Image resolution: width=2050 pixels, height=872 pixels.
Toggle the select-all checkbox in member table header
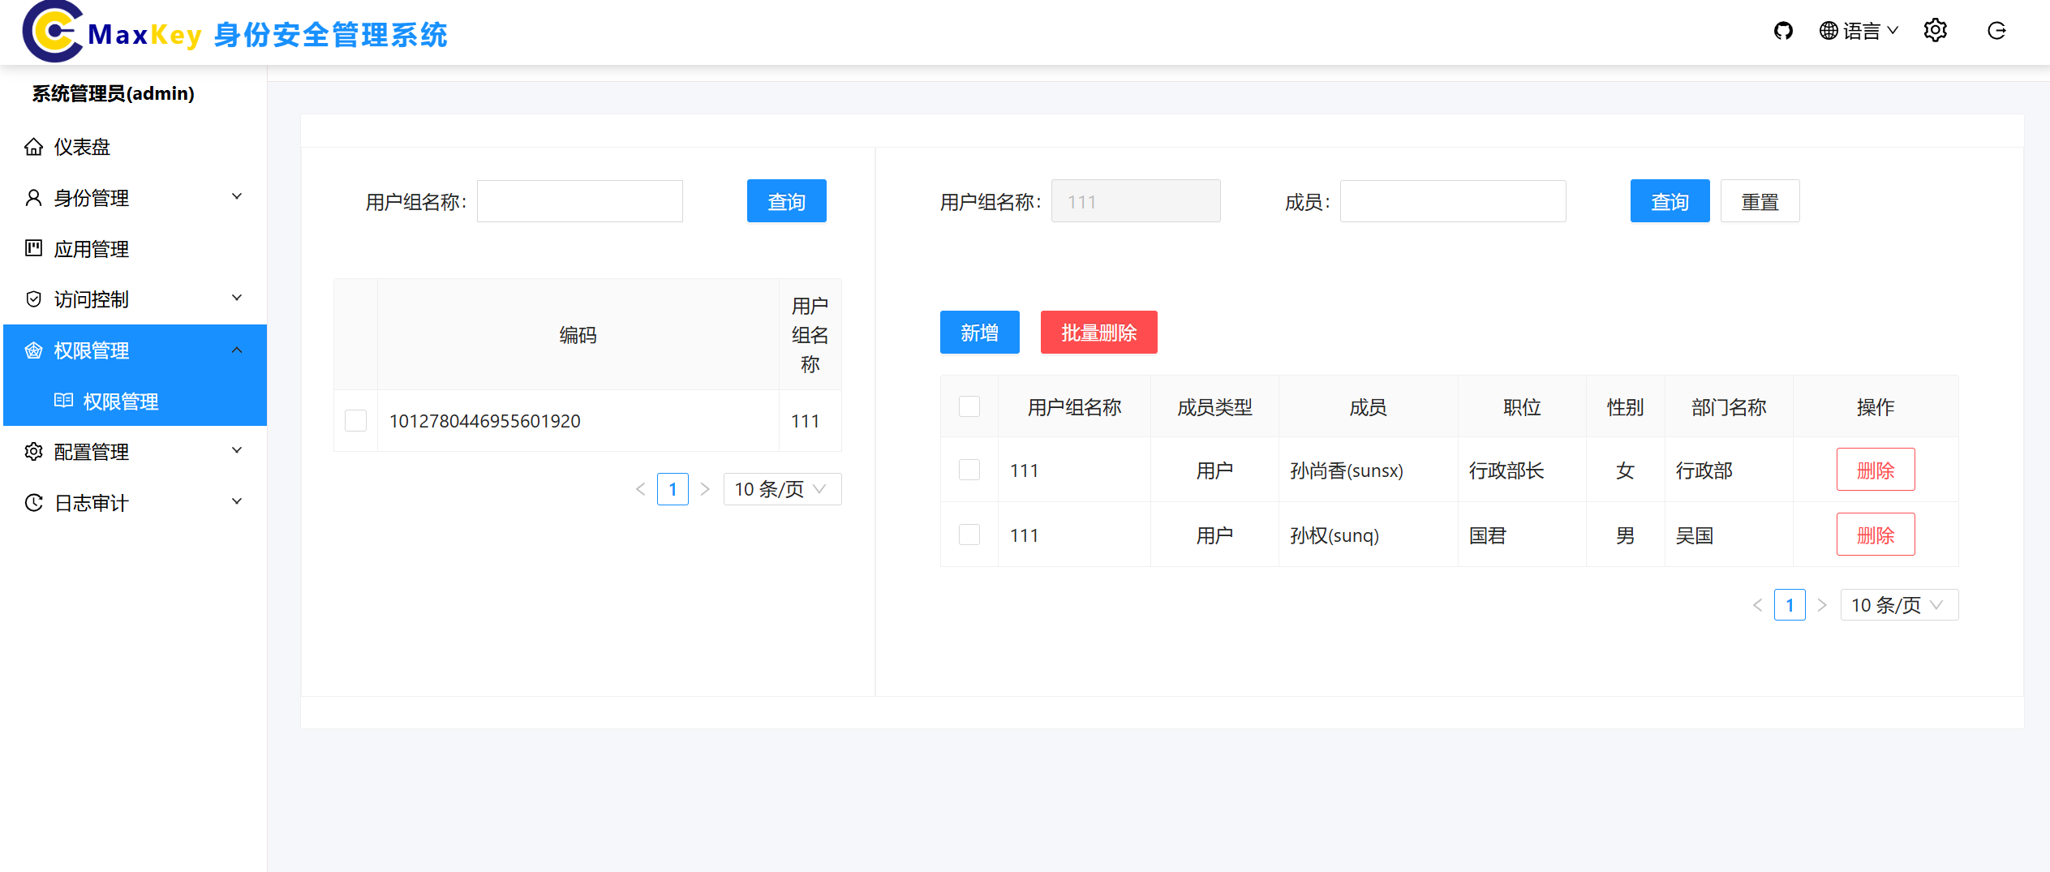coord(969,406)
